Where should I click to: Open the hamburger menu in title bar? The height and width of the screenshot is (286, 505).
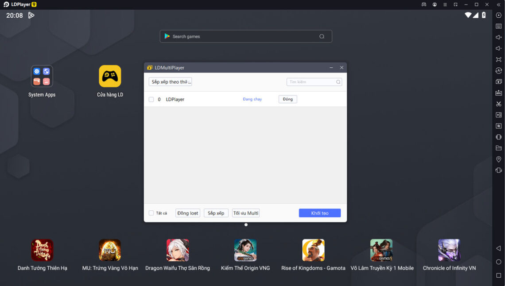[x=445, y=4]
